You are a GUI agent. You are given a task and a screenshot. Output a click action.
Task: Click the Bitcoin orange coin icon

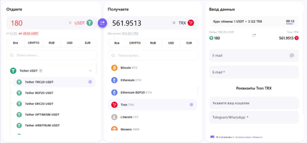pos(114,68)
